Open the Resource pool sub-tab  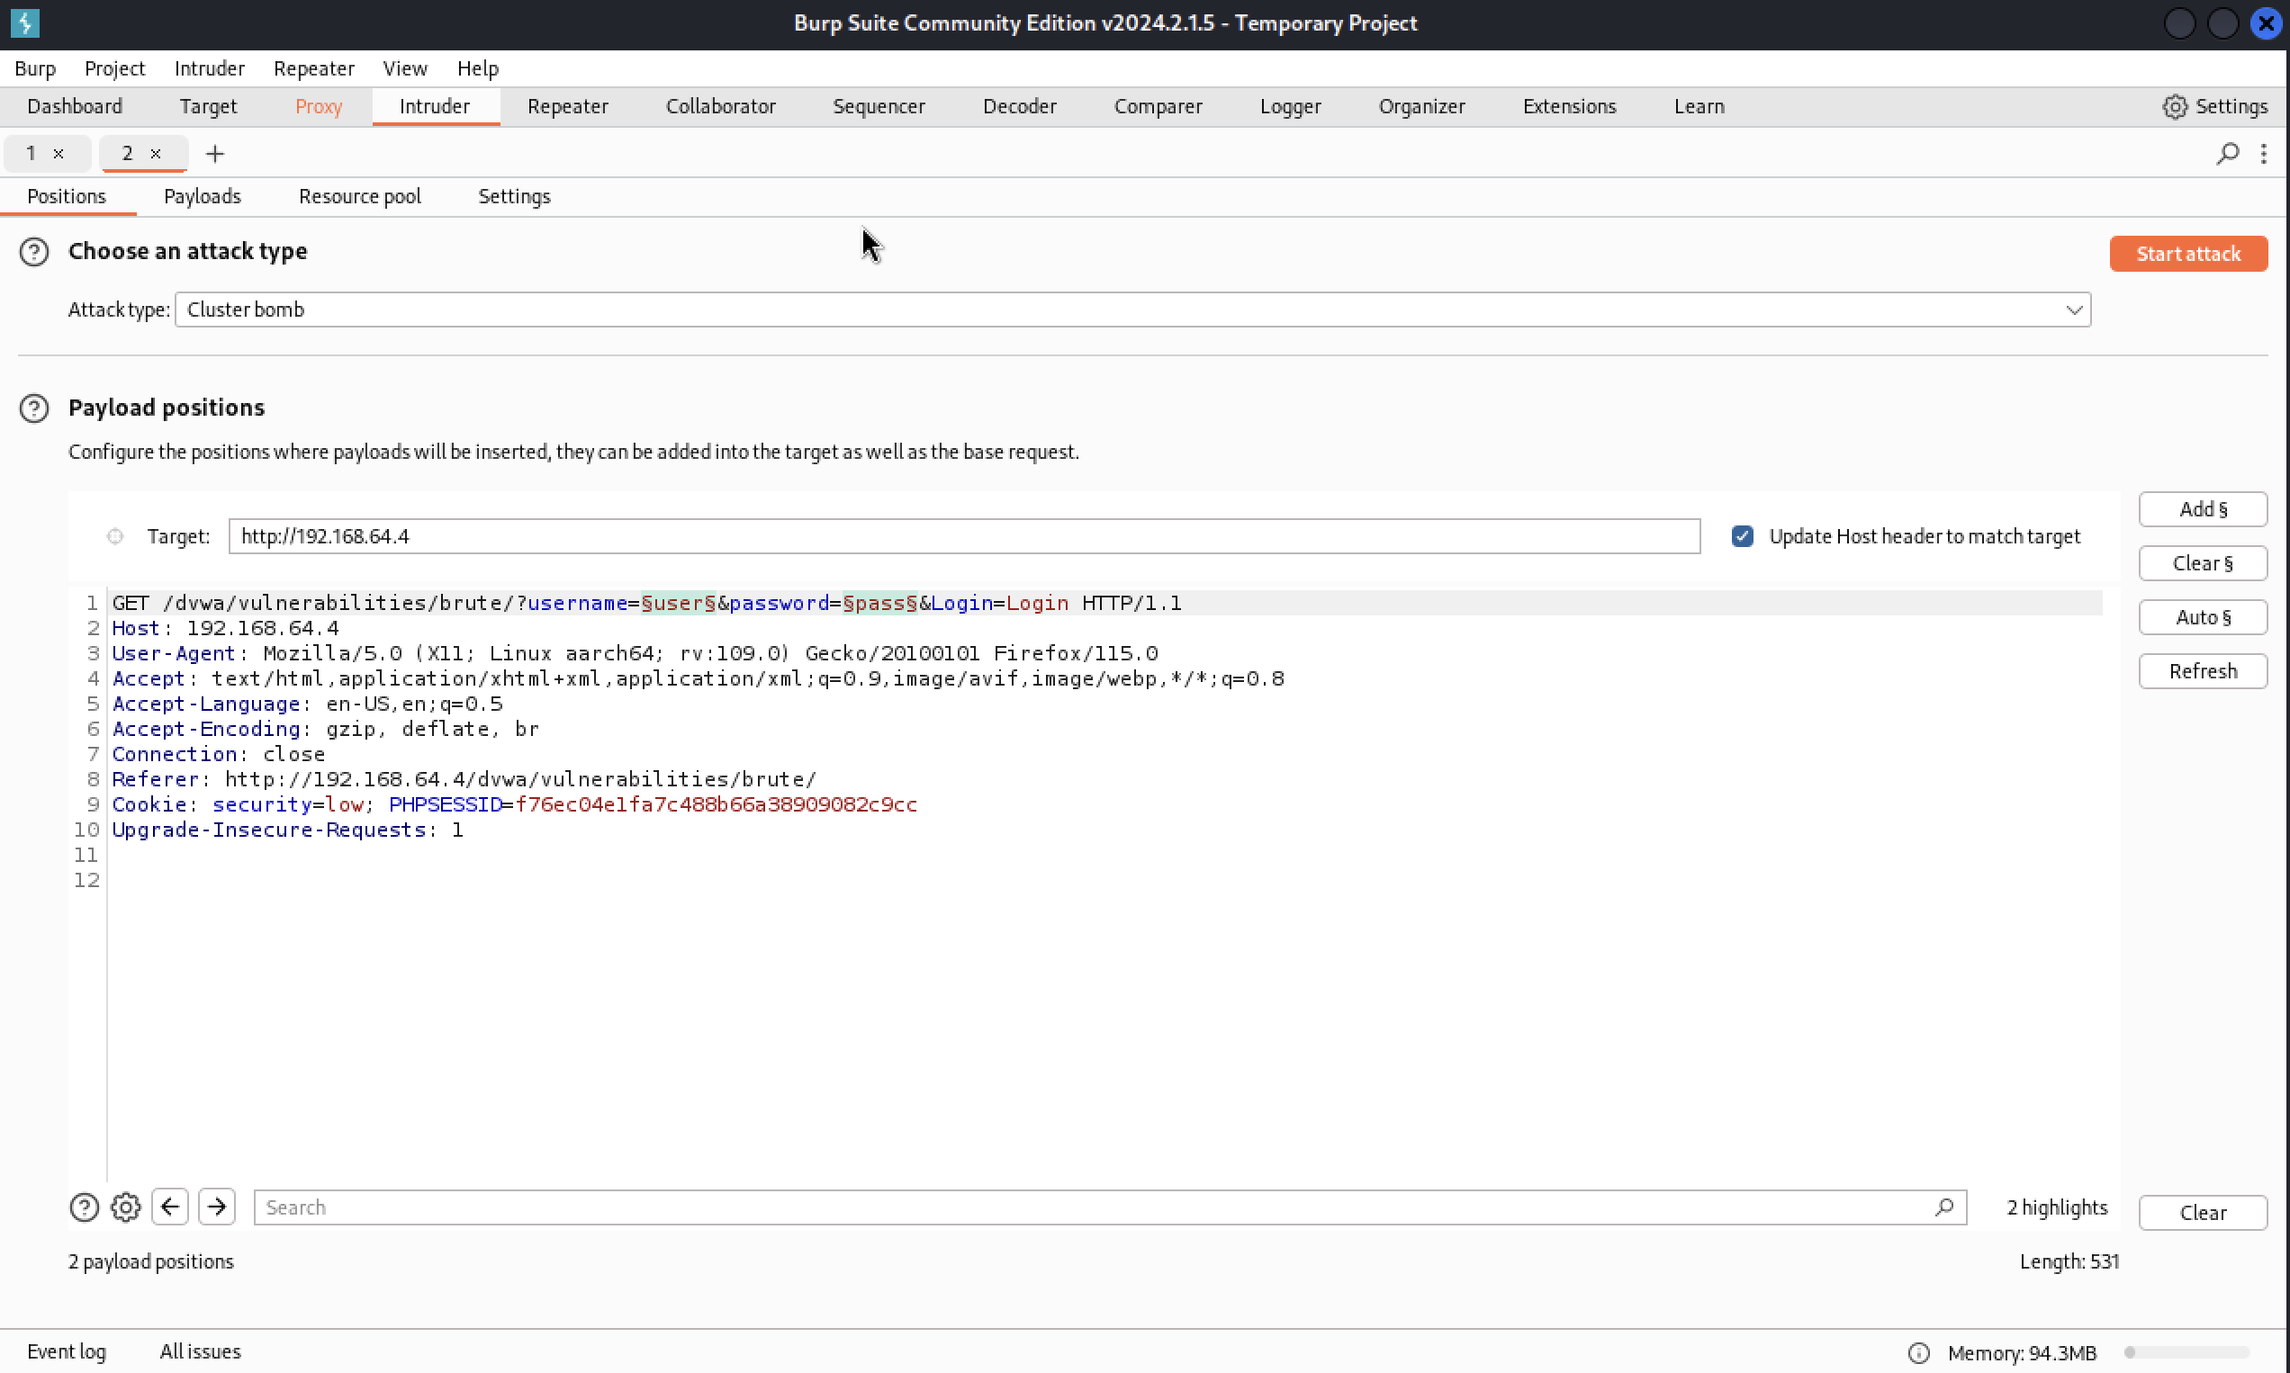tap(359, 196)
